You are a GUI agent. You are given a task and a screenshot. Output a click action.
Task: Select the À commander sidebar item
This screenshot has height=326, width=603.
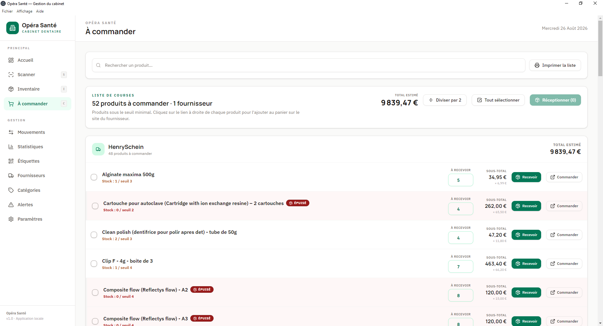[37, 104]
